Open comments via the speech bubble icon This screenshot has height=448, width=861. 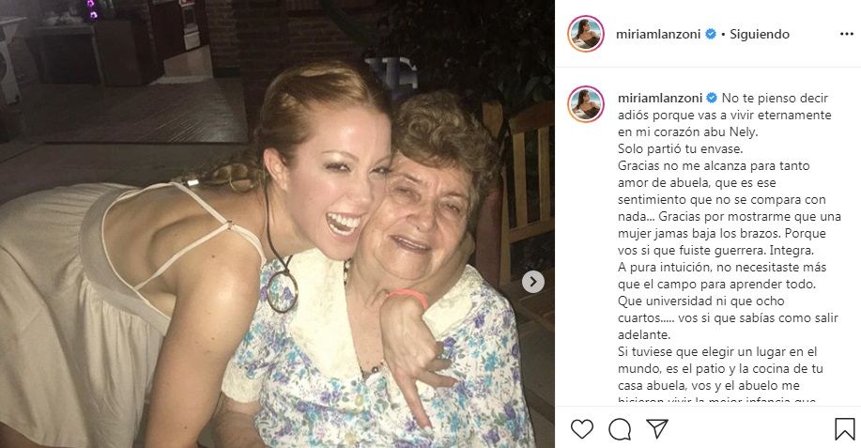620,429
